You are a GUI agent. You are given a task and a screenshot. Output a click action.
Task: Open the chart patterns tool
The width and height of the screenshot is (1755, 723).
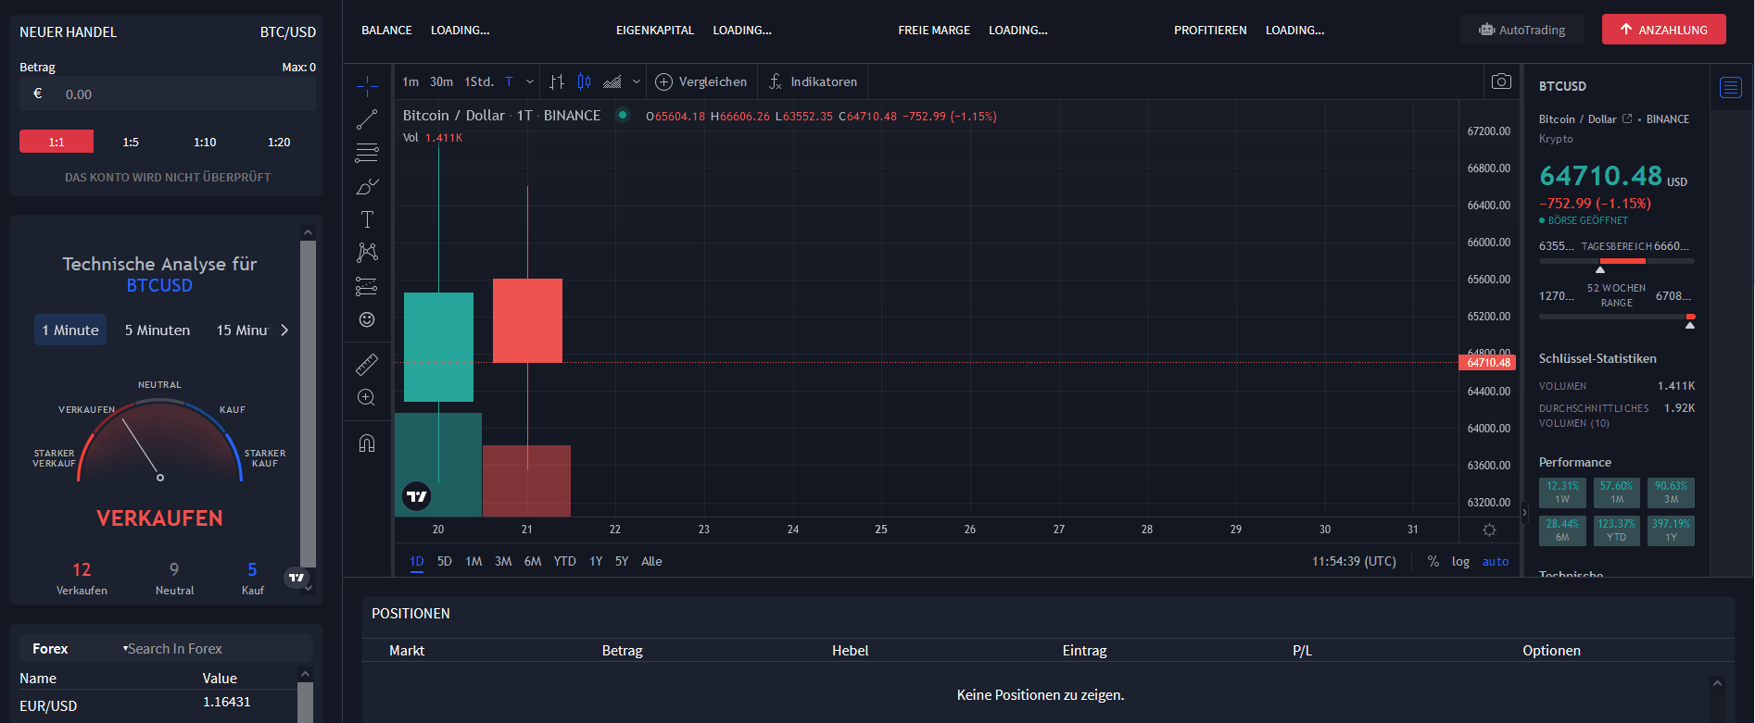367,253
